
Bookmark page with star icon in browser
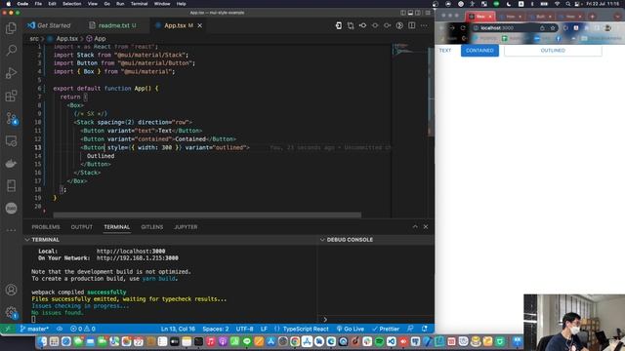tap(553, 28)
